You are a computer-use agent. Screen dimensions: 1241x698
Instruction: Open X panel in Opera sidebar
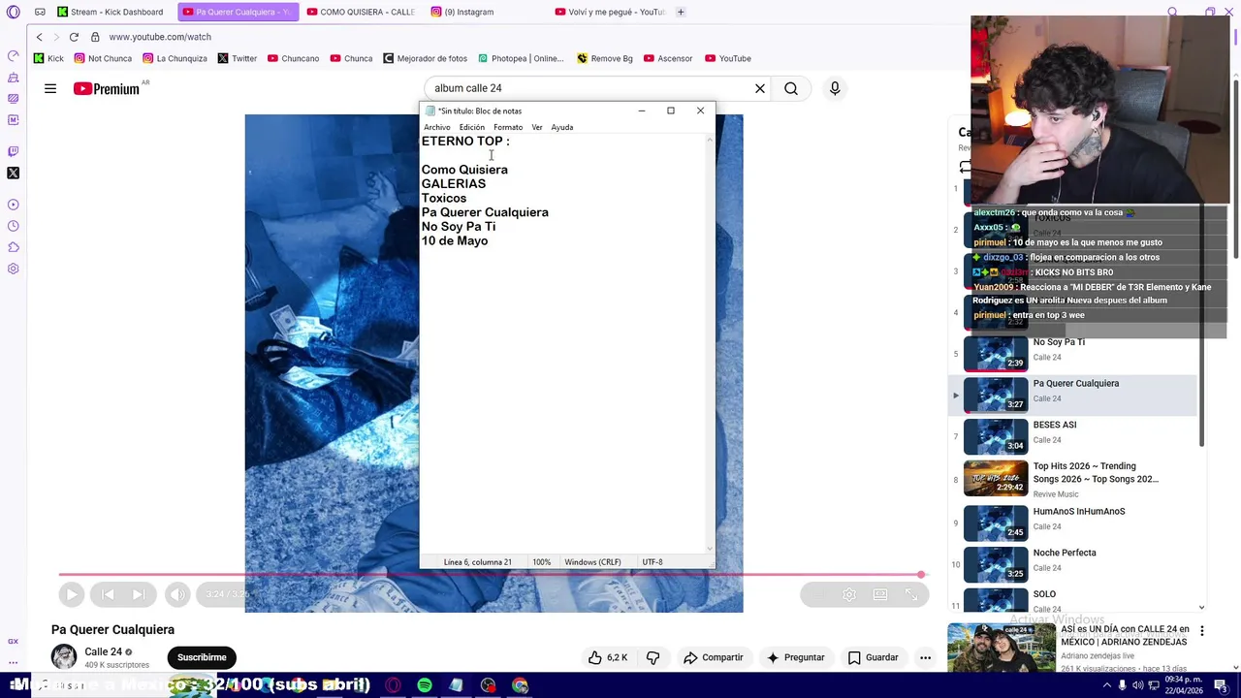[14, 173]
